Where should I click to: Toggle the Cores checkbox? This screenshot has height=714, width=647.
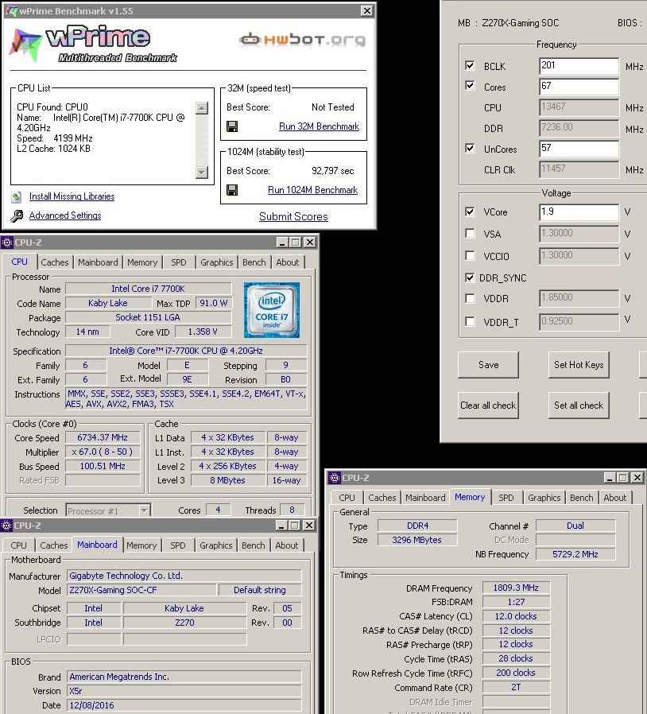point(471,86)
